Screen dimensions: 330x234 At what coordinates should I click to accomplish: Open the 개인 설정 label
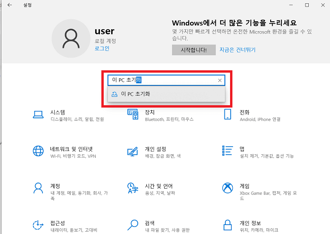155,149
